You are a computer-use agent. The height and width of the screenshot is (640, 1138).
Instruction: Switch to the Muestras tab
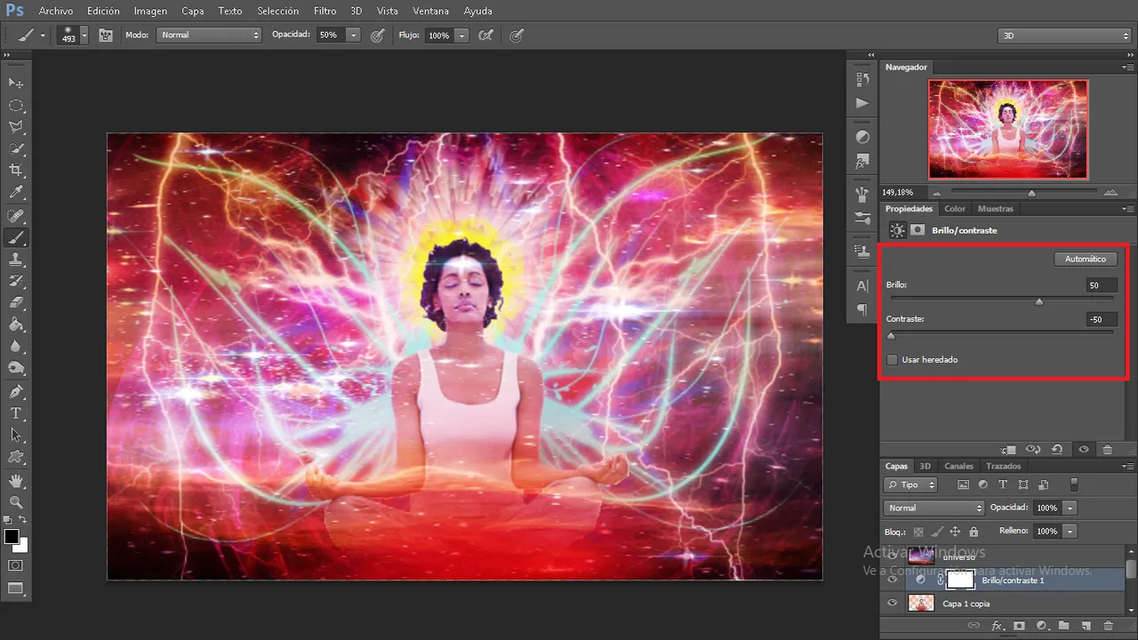click(x=995, y=209)
